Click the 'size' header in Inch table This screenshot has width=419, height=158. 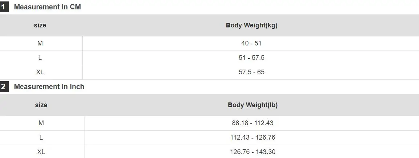point(41,105)
